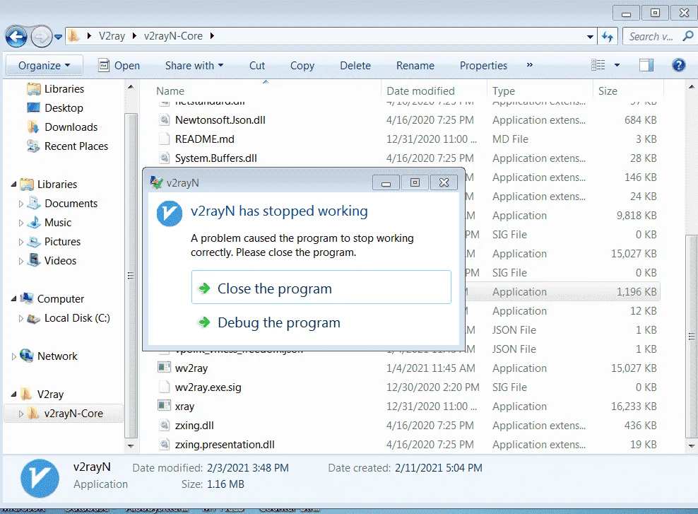Click the v2rayN dialog title icon
The height and width of the screenshot is (514, 698).
[x=156, y=182]
